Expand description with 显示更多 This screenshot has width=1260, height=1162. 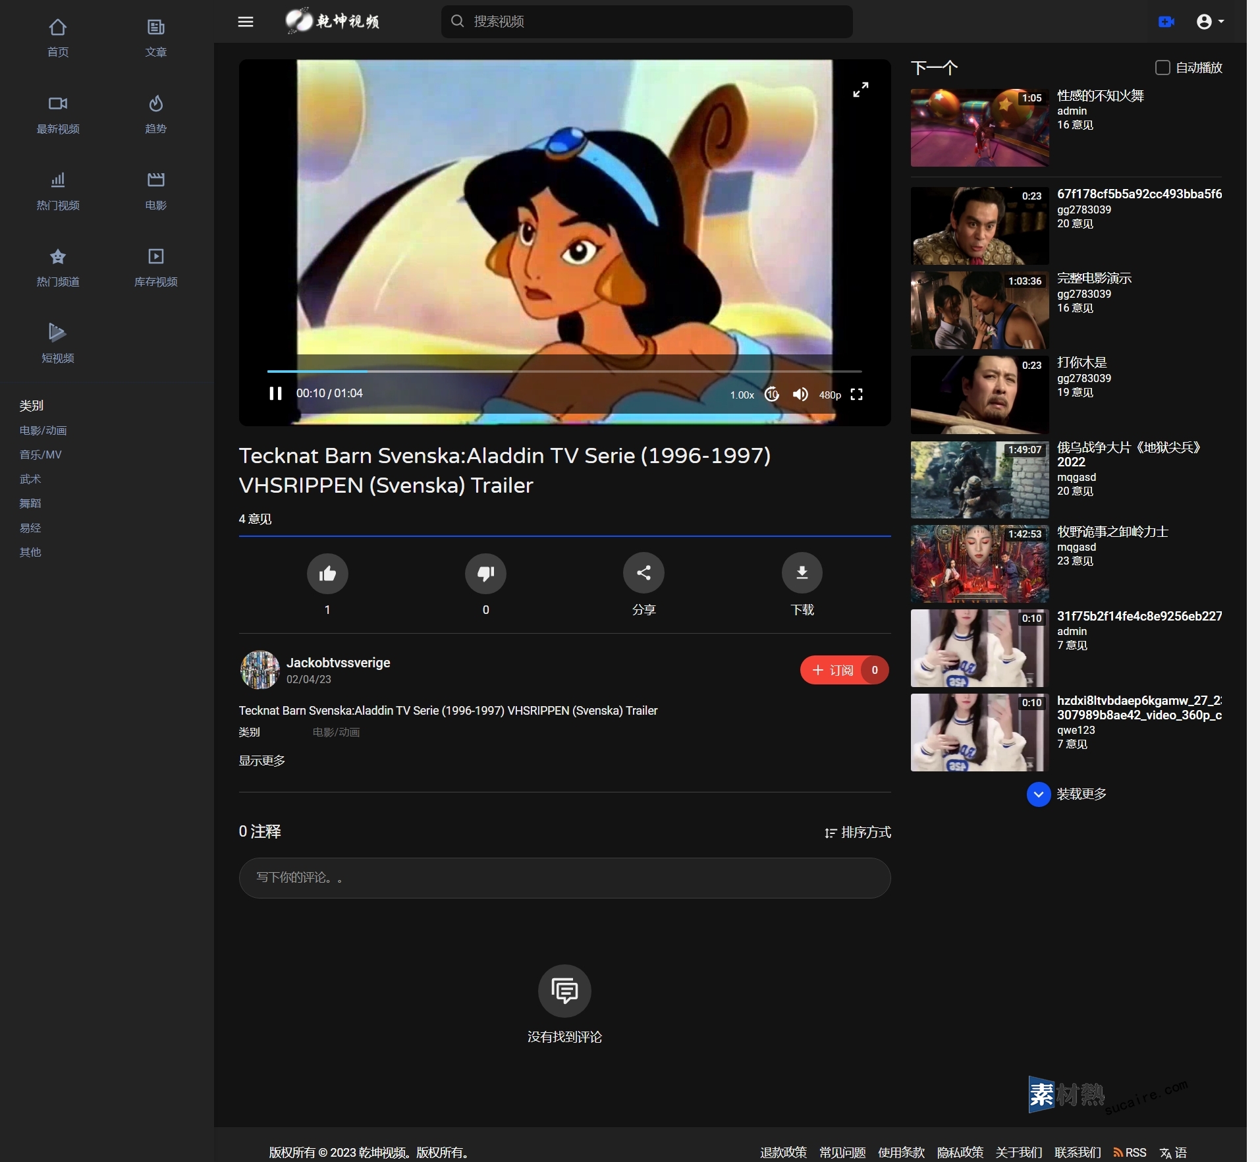point(262,761)
